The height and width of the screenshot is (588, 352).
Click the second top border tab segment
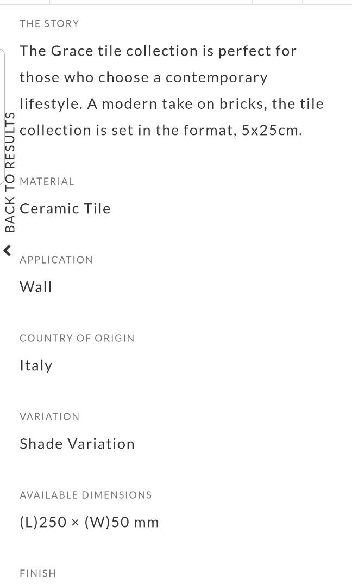click(151, 2)
